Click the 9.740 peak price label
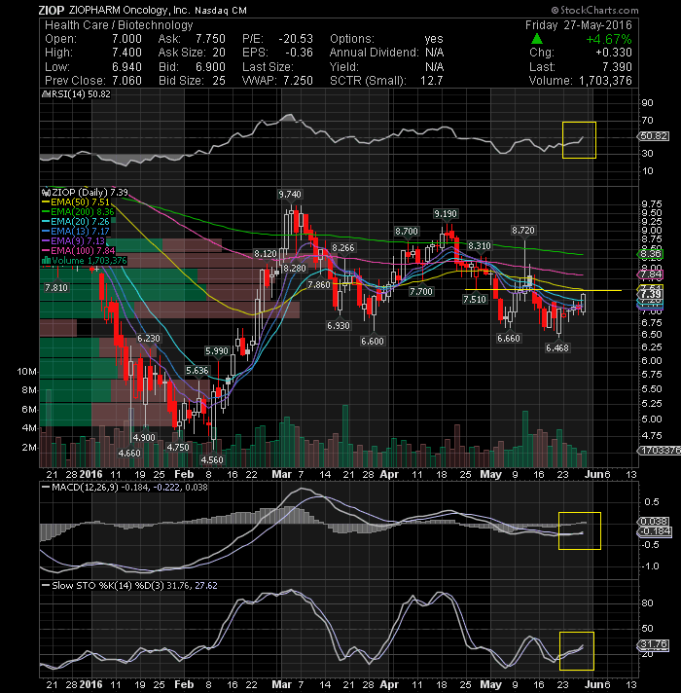Screen dimensions: 681x693 click(x=290, y=195)
